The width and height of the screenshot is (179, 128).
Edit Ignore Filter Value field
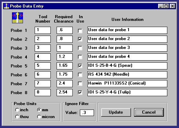87,113
